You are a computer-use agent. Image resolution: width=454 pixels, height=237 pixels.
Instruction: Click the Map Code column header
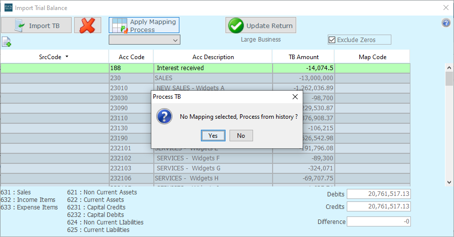[x=372, y=57]
